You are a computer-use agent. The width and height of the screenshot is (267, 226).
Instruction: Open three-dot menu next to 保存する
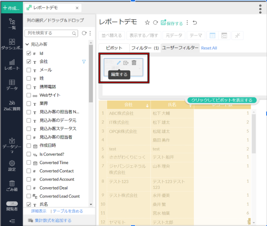tap(187, 23)
